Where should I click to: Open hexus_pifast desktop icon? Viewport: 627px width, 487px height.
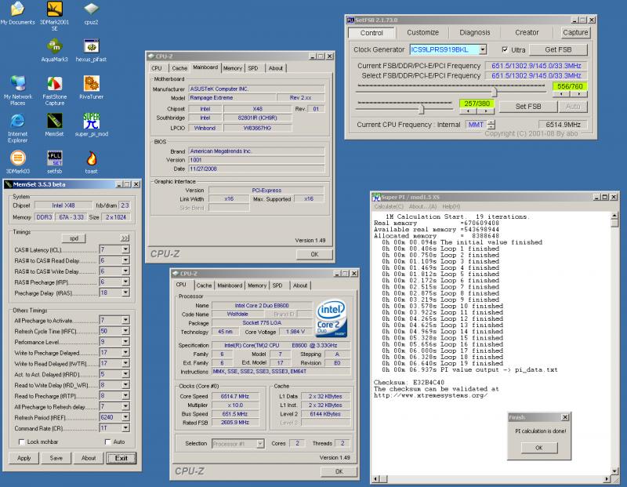(91, 50)
